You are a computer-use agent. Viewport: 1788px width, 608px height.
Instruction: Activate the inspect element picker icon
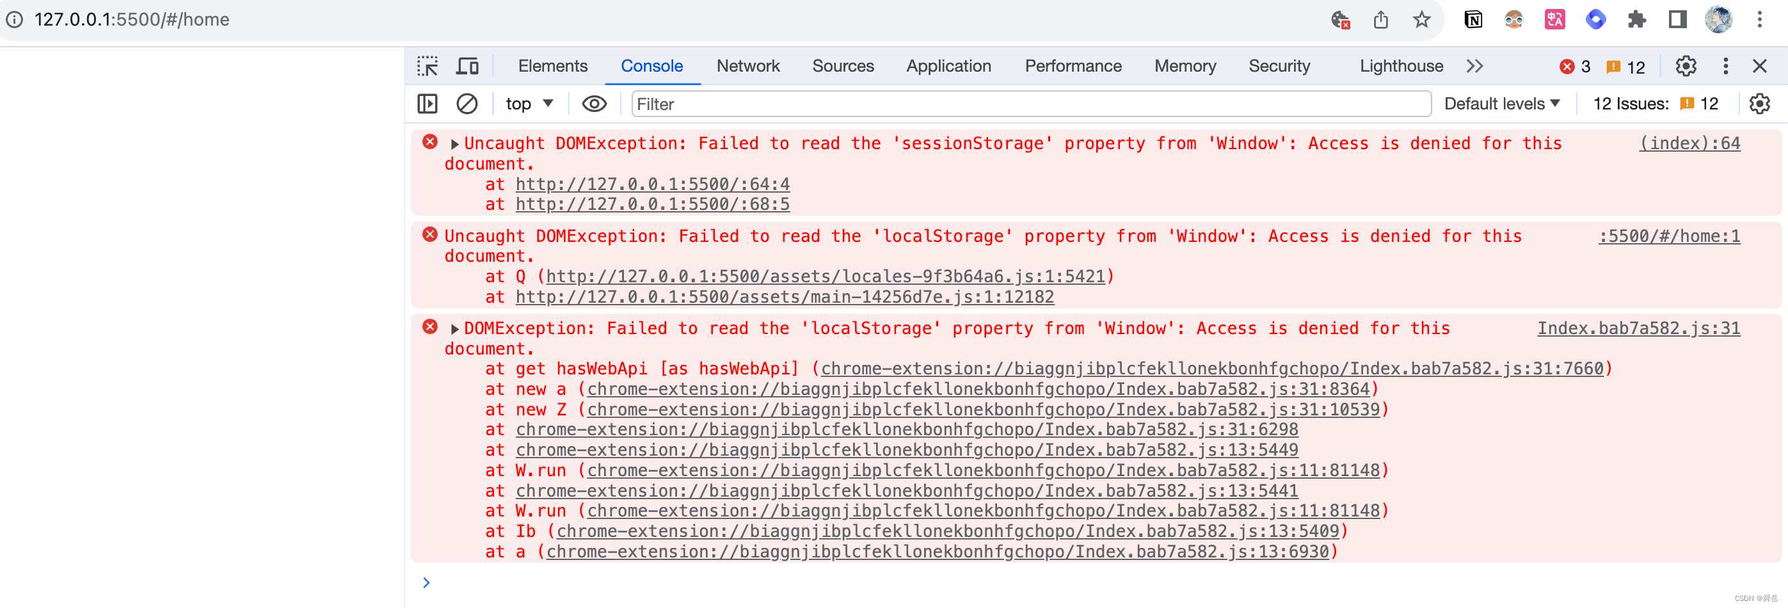click(427, 66)
